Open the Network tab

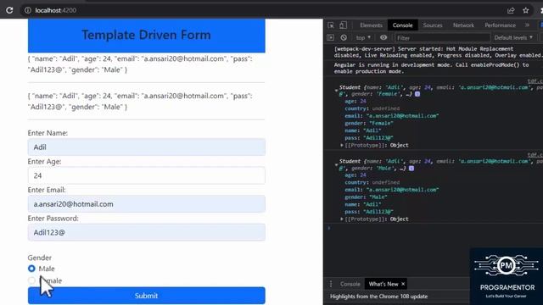click(x=463, y=25)
